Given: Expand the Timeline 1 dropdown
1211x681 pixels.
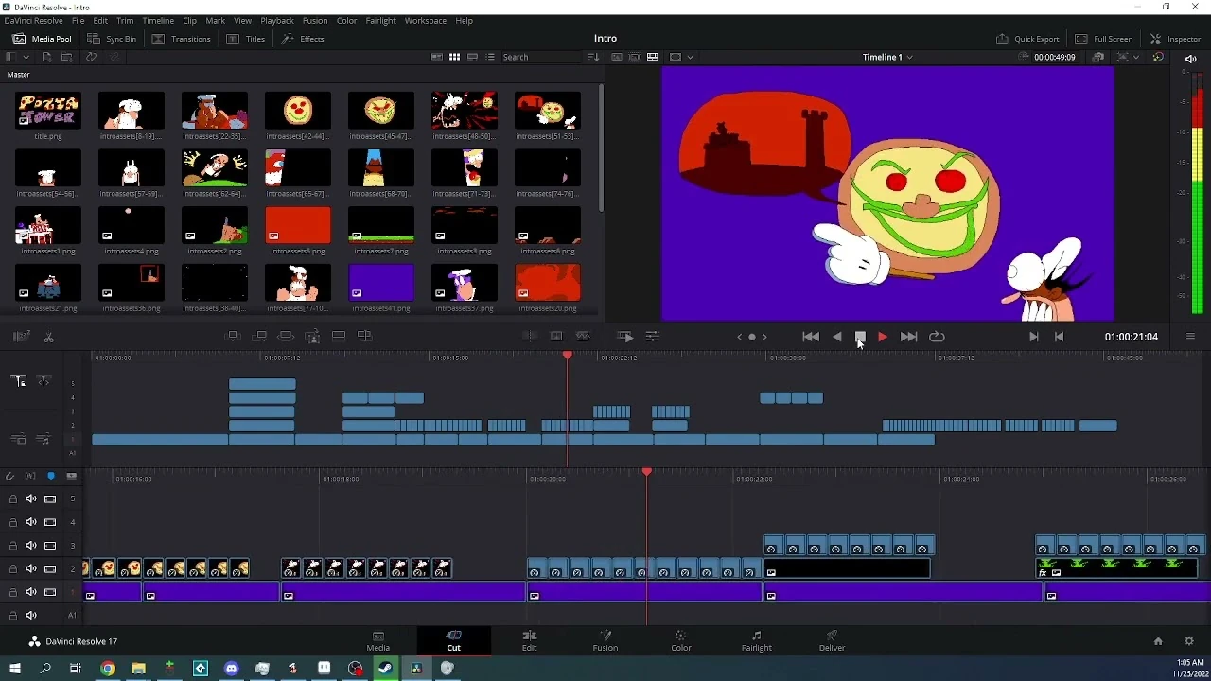Looking at the screenshot, I should [910, 58].
